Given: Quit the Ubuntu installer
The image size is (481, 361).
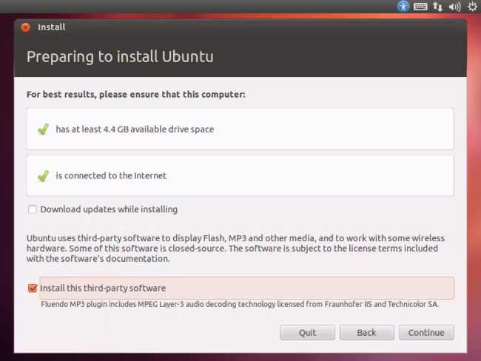Looking at the screenshot, I should click(x=307, y=332).
